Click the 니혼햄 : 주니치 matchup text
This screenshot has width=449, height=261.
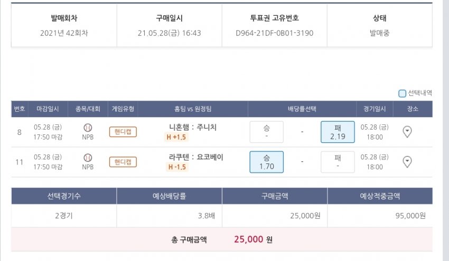[193, 127]
